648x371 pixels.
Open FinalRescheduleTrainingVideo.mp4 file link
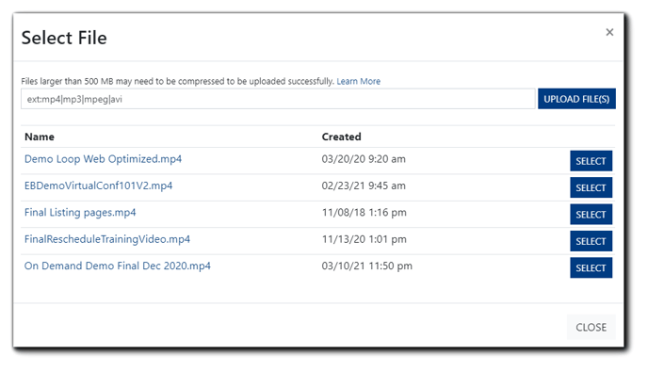[107, 239]
